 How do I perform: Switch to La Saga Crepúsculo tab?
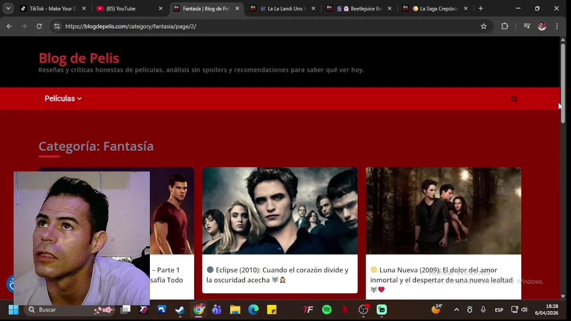tap(435, 8)
